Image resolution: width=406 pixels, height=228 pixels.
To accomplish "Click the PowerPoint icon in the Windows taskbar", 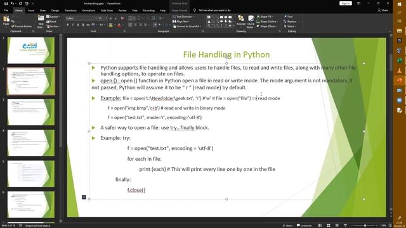I will click(x=399, y=80).
